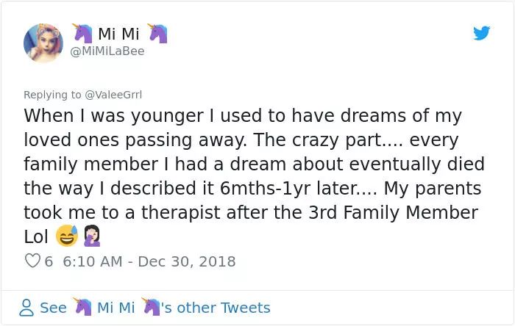This screenshot has height=326, width=515.
Task: Click the footer unicorn emoji after Mi Mi
Action: coord(150,307)
